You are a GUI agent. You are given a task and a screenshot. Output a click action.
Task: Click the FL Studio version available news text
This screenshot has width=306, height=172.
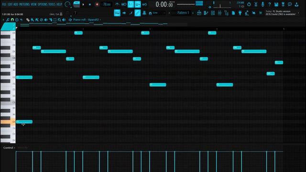[280, 13]
